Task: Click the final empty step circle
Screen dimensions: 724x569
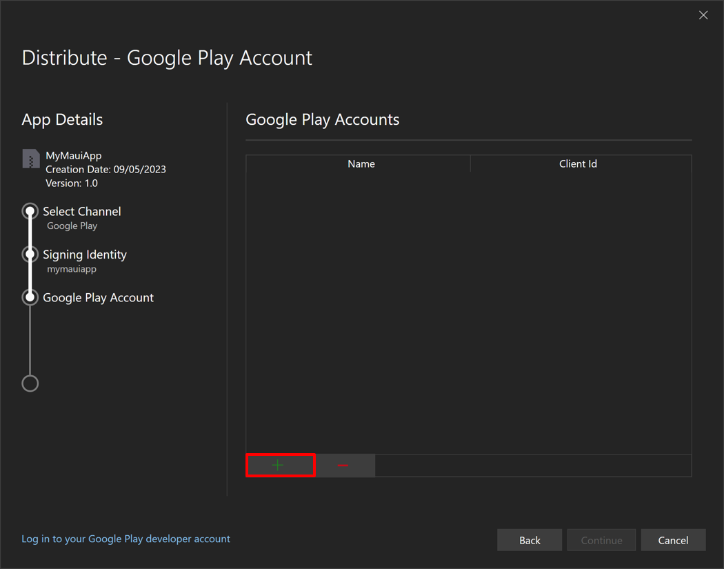Action: click(x=30, y=383)
